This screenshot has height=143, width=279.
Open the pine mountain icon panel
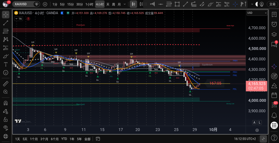click(x=274, y=86)
